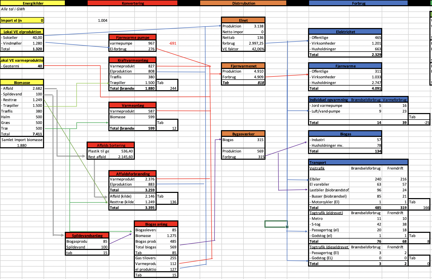Select the Varmeanlæg header
The width and height of the screenshot is (432, 279).
click(133, 105)
